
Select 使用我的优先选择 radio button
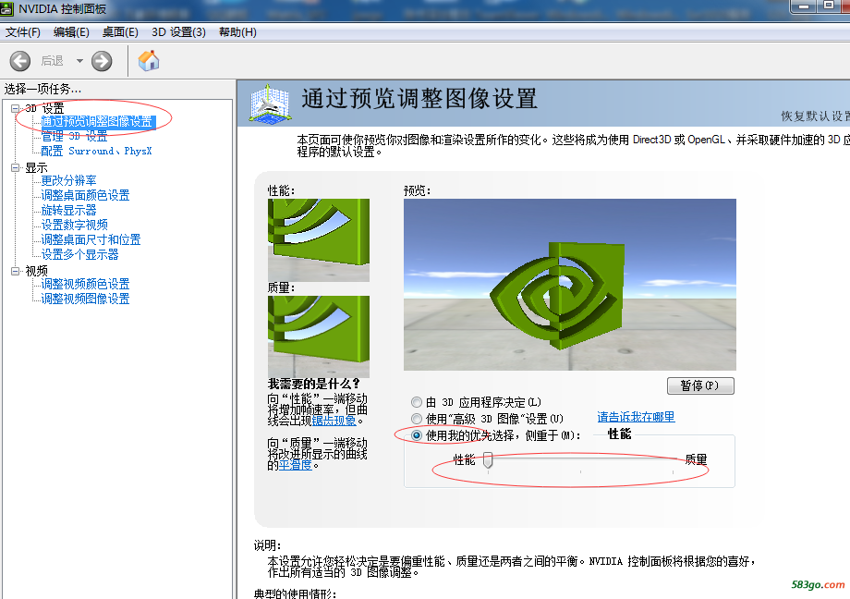pos(417,435)
